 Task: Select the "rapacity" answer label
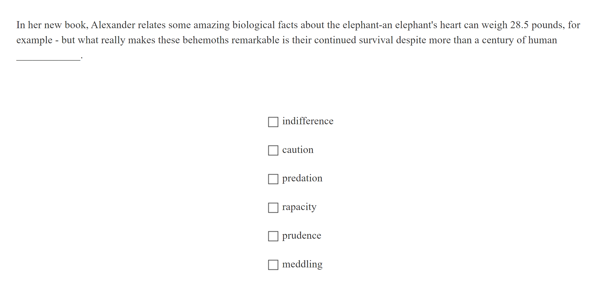coord(299,207)
